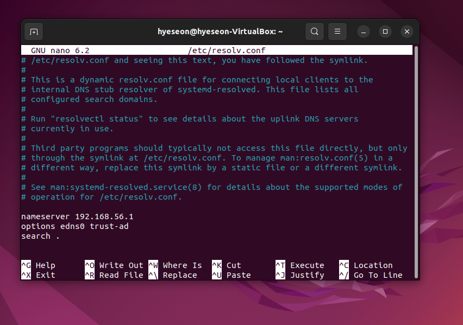Click the options edns0 trust-ad line
This screenshot has height=325, width=463.
[x=75, y=226]
